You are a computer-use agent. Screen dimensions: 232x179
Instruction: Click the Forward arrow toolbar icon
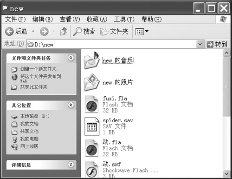point(44,32)
